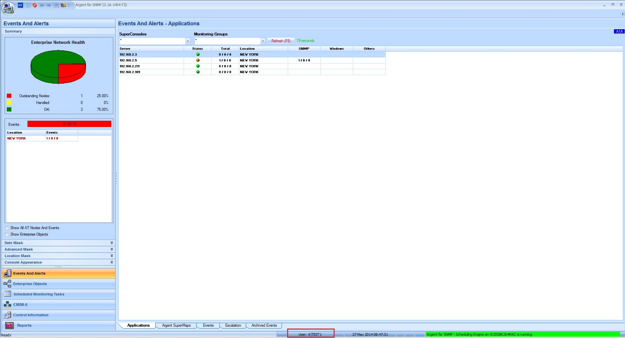The image size is (625, 338).
Task: Open Enterprise Objects from the sidebar
Action: [30, 284]
